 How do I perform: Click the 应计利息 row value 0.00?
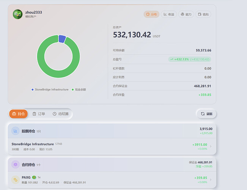(208, 77)
